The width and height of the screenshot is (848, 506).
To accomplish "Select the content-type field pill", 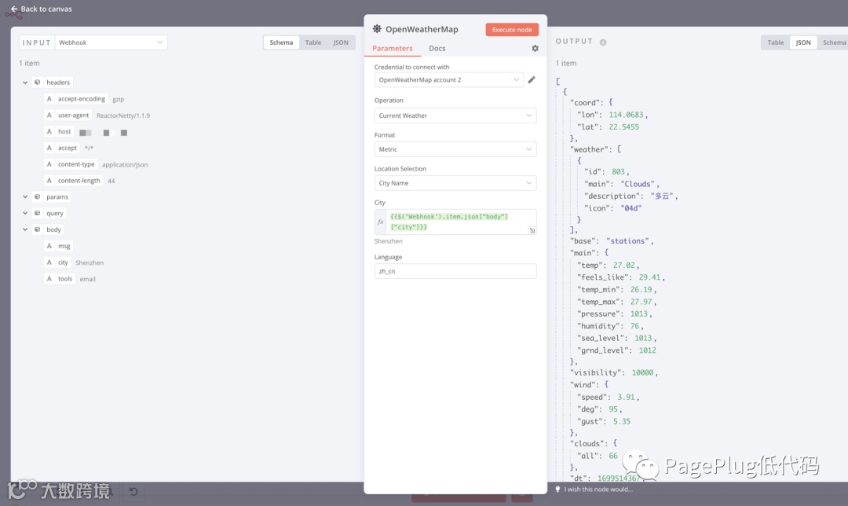I will [71, 164].
